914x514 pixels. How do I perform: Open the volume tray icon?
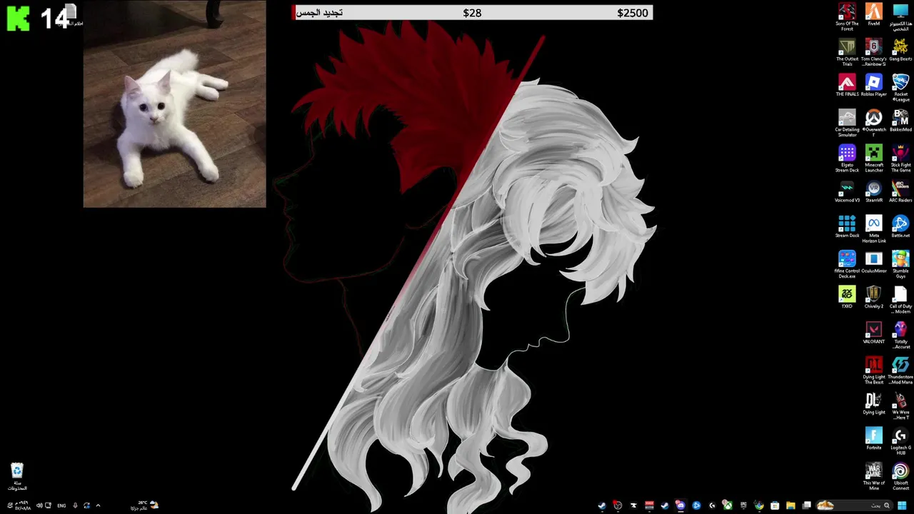39,505
